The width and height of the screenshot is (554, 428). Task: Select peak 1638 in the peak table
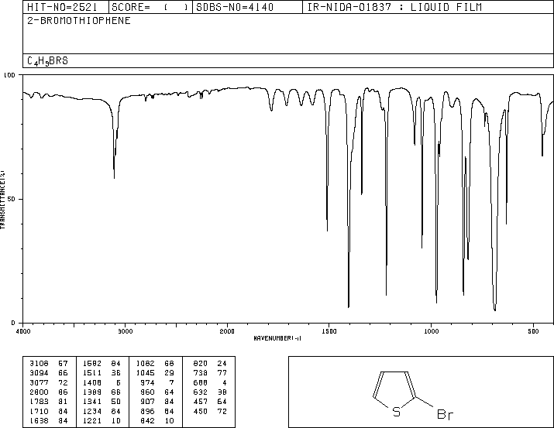(49, 421)
